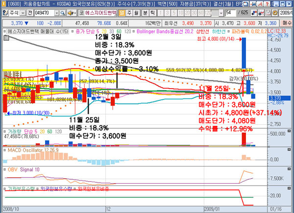The image size is (294, 213).
Task: Click the stock search magnifier icon
Action: (x=63, y=13)
